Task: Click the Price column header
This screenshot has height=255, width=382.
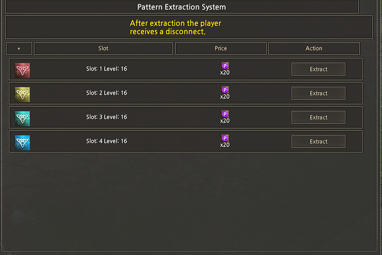Action: pos(221,48)
